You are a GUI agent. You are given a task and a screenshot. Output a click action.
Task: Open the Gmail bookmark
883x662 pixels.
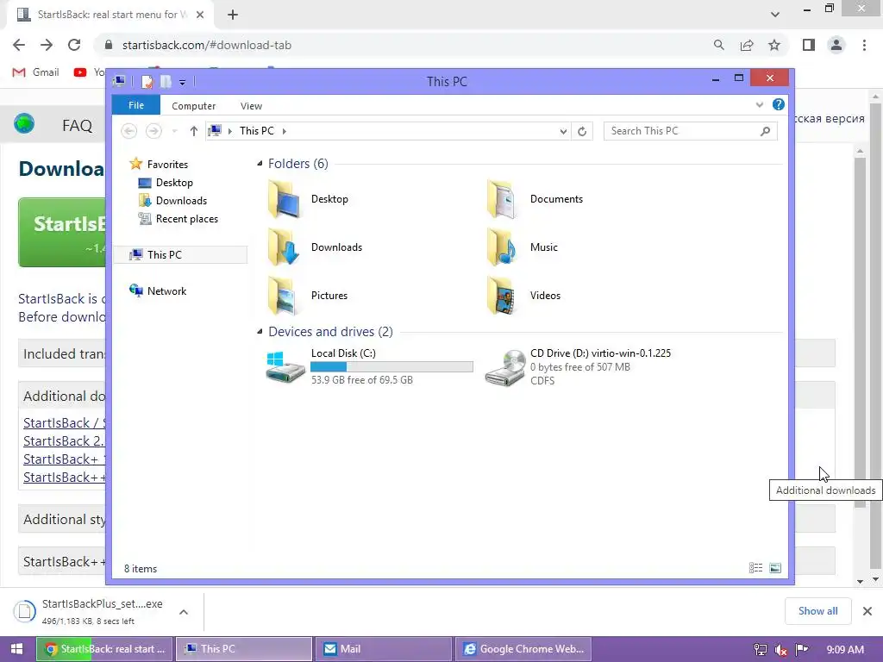(x=36, y=72)
